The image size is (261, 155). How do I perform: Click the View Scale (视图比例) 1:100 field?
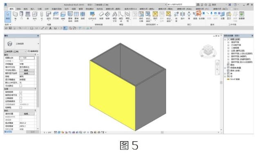click(x=27, y=58)
